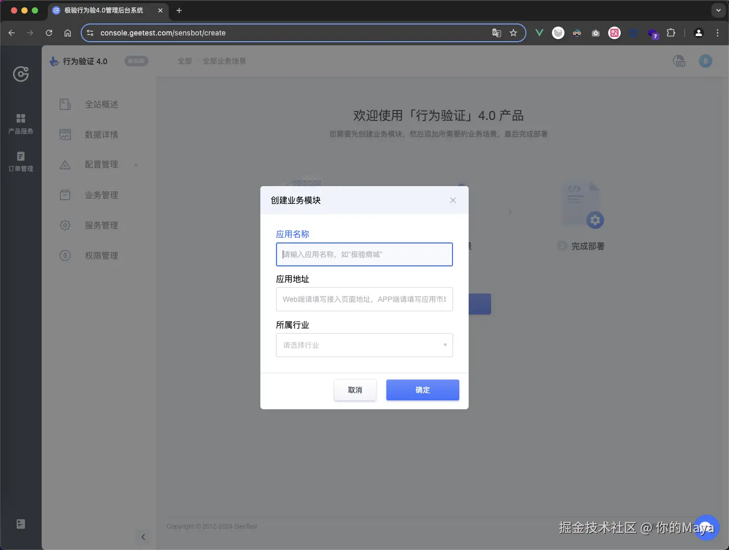Image resolution: width=729 pixels, height=550 pixels.
Task: Open the user avatar in header
Action: click(706, 61)
